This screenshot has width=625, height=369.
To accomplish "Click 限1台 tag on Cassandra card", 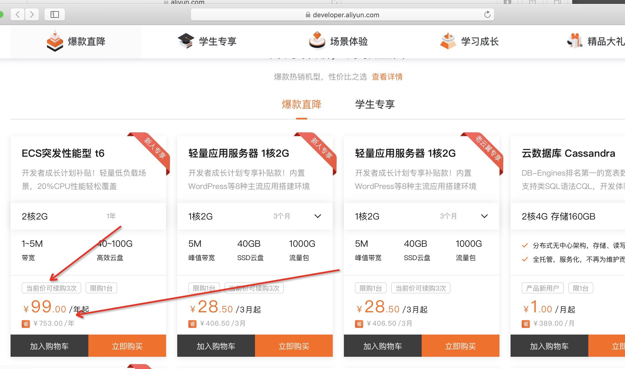I will tap(581, 288).
